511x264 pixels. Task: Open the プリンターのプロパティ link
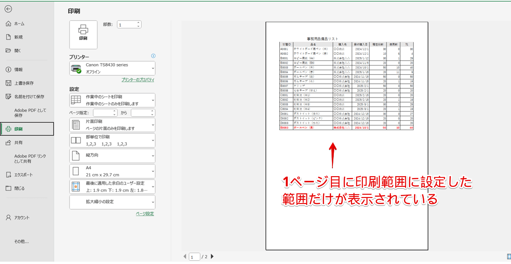click(138, 80)
